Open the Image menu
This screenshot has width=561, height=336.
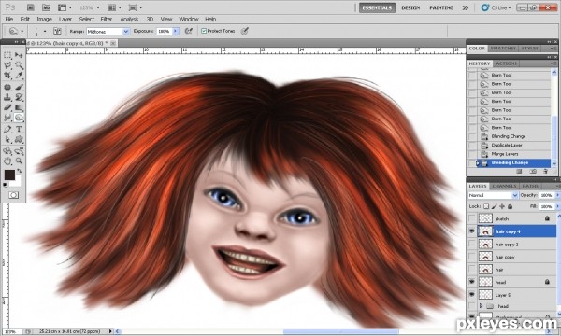(x=44, y=19)
